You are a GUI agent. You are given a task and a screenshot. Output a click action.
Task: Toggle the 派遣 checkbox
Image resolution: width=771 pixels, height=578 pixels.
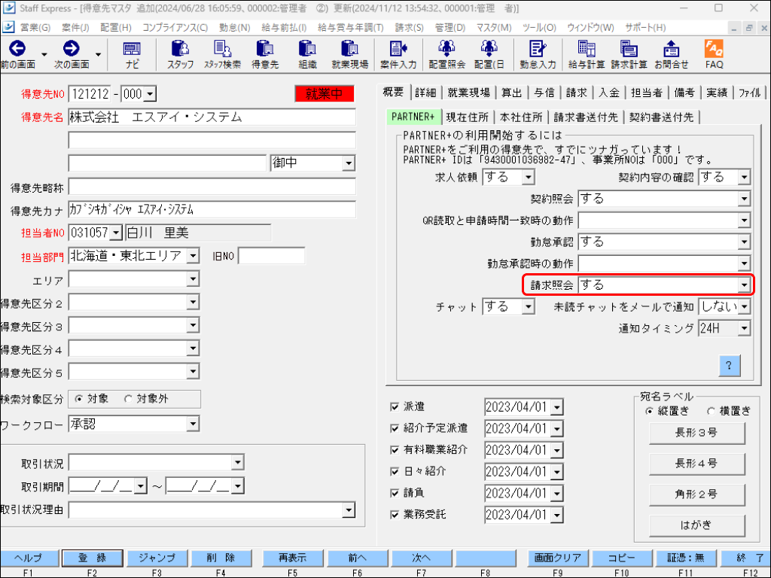click(394, 406)
